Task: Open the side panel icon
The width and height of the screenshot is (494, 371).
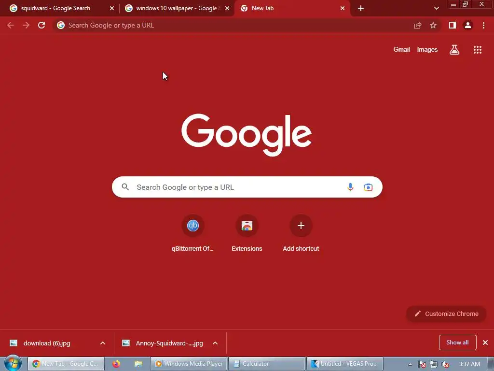Action: point(453,25)
